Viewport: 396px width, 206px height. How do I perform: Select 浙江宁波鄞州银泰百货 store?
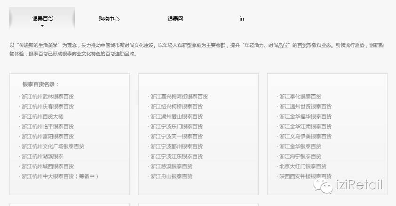pyautogui.click(x=176, y=146)
